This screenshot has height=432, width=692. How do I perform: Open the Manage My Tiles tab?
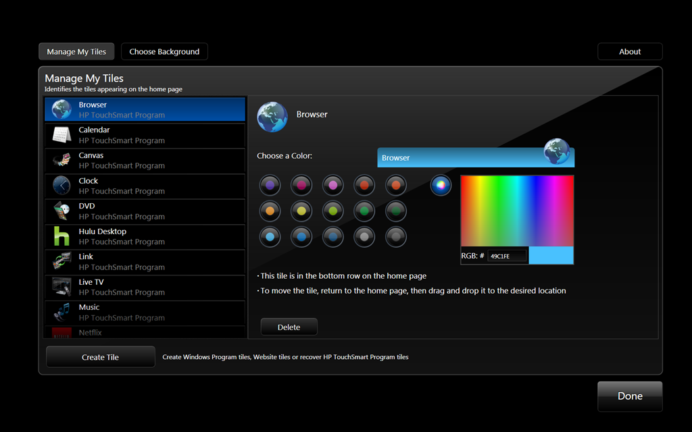pos(76,52)
